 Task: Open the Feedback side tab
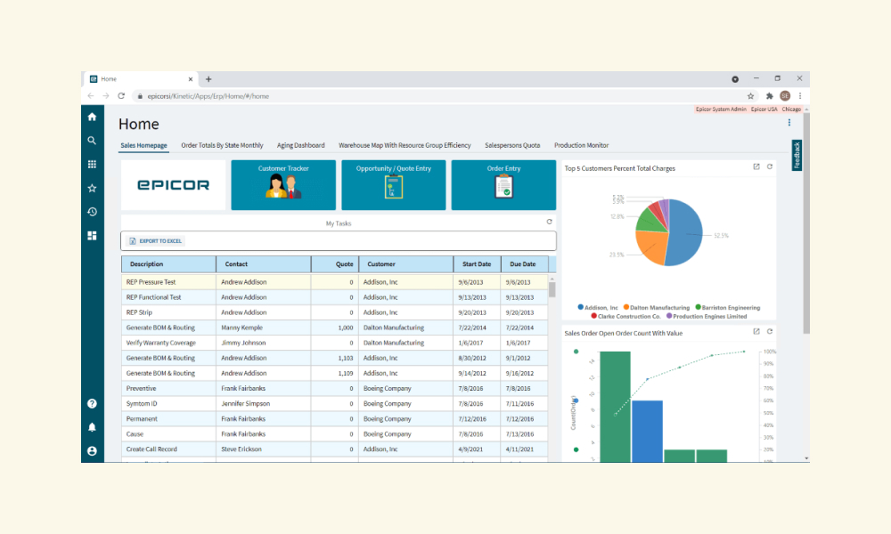click(x=797, y=156)
